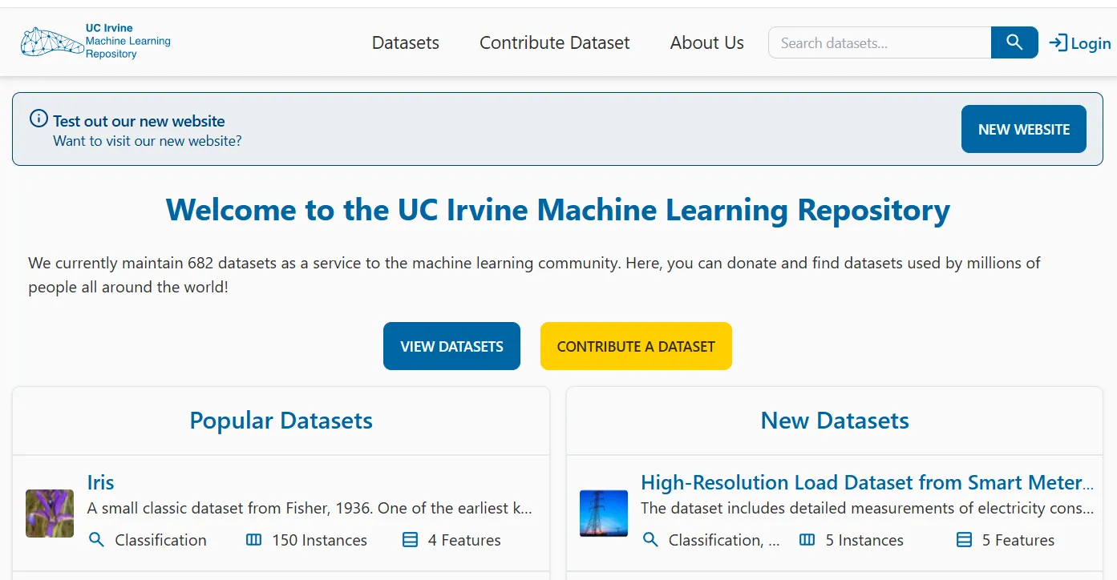
Task: Click the instances icon next to 150 Instances
Action: [253, 540]
